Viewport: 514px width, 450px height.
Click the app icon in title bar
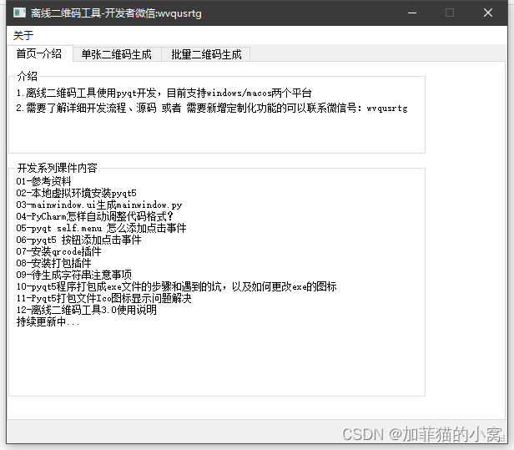click(19, 13)
